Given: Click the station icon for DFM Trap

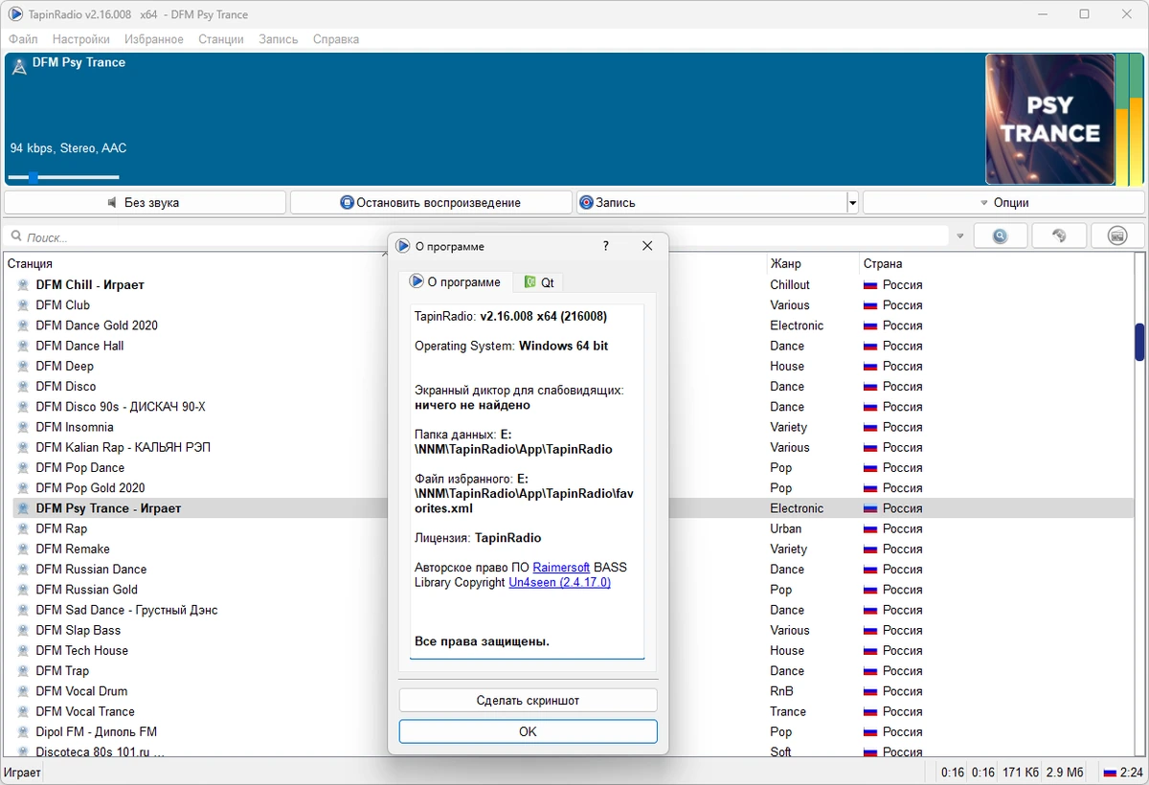Looking at the screenshot, I should [x=24, y=672].
